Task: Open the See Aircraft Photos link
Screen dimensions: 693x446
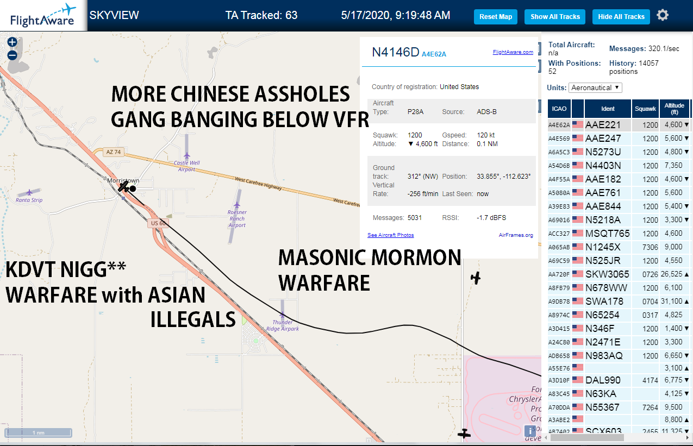Action: [390, 235]
